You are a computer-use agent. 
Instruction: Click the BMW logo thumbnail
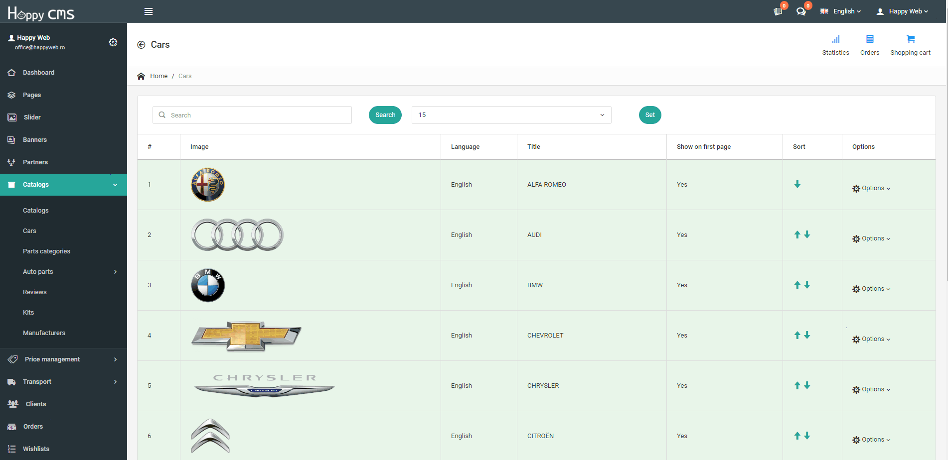pyautogui.click(x=208, y=285)
